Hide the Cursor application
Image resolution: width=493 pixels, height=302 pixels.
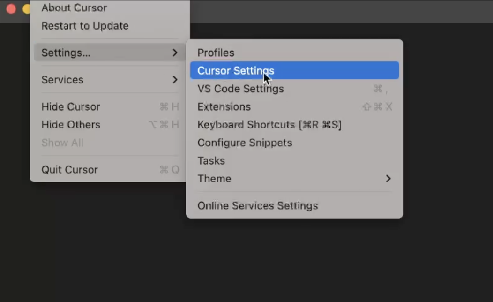(x=70, y=106)
